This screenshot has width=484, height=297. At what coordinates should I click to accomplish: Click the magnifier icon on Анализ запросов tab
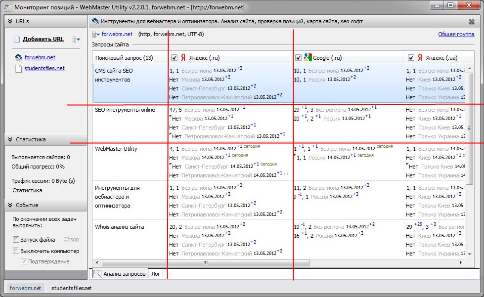point(97,273)
